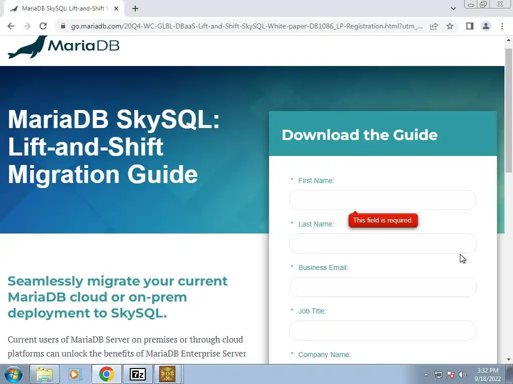The image size is (513, 384).
Task: Click the address bar URL
Action: pyautogui.click(x=246, y=26)
